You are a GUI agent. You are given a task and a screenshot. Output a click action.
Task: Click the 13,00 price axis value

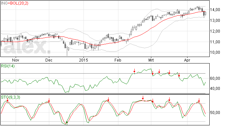pos(215,21)
